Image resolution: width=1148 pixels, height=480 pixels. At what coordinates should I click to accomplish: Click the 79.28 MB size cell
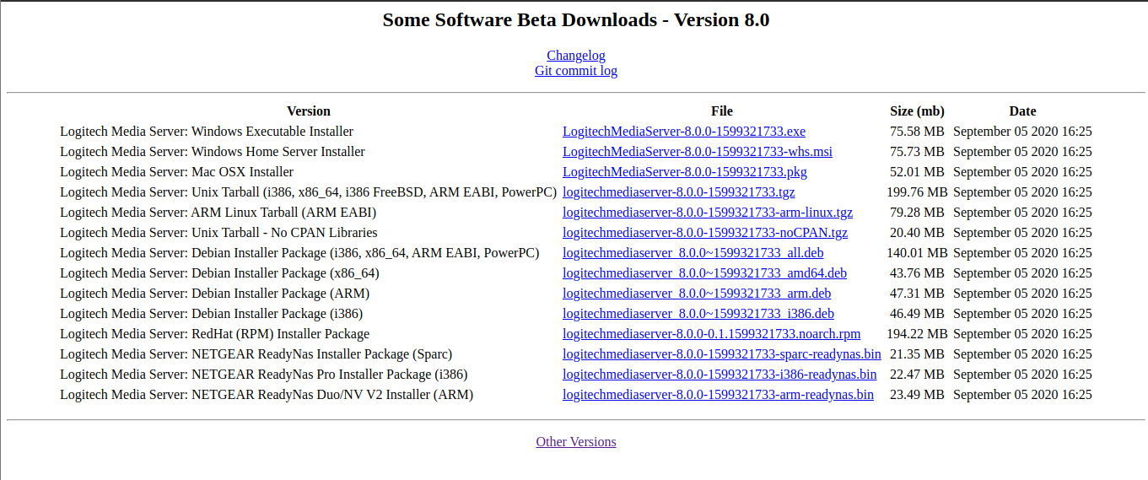pyautogui.click(x=917, y=213)
